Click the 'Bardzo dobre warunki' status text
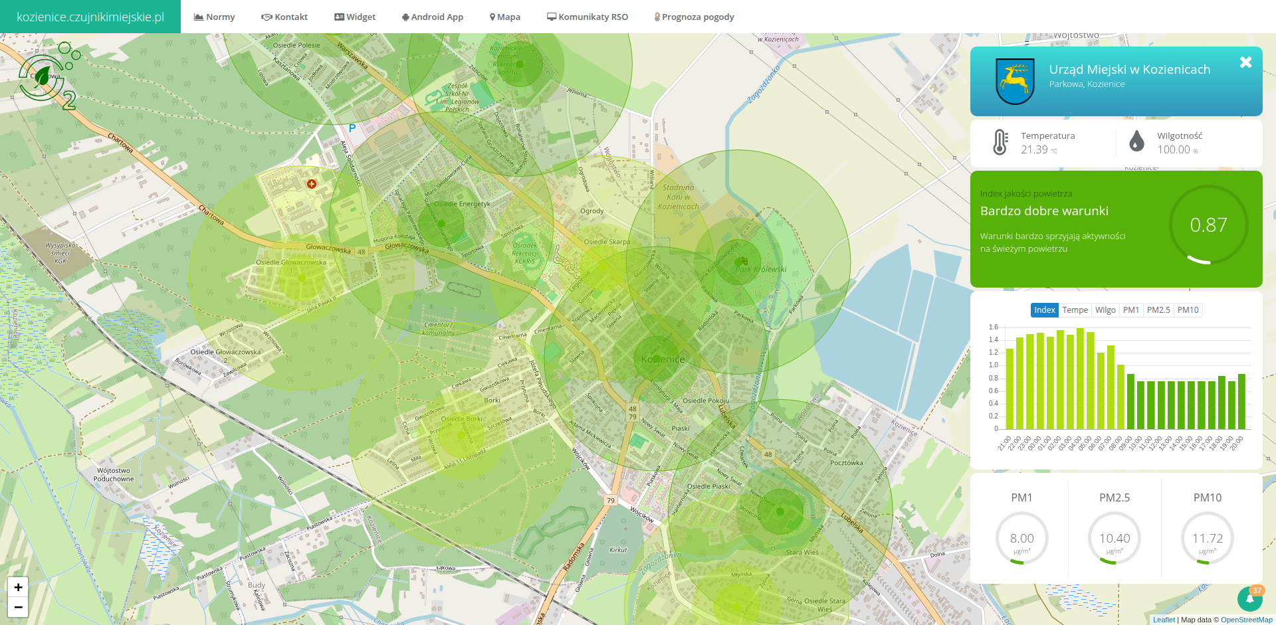The width and height of the screenshot is (1276, 625). [1044, 211]
